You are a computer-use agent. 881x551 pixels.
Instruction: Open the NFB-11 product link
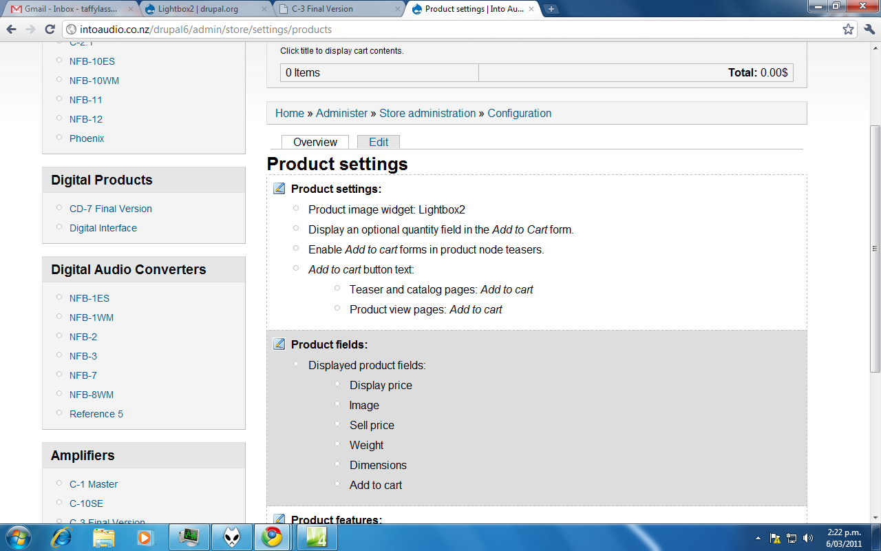click(x=86, y=100)
